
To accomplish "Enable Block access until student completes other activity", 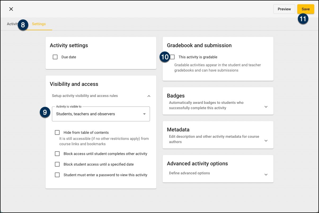I will [x=57, y=154].
